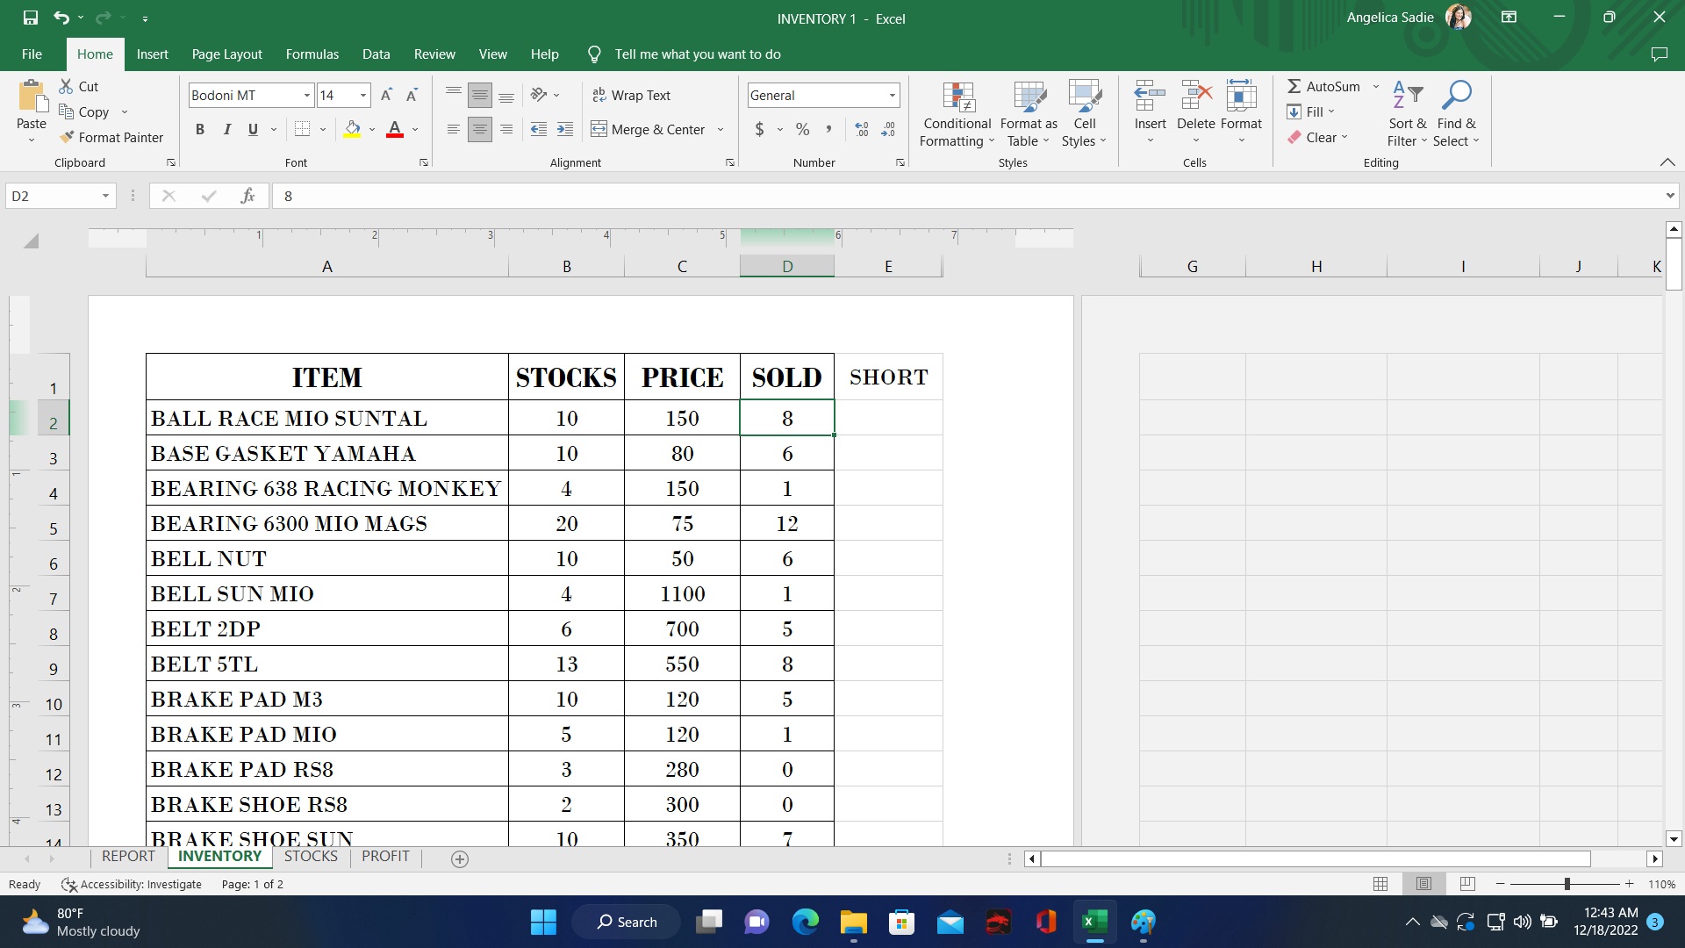Image resolution: width=1685 pixels, height=948 pixels.
Task: Expand the General number format dropdown
Action: tap(892, 96)
